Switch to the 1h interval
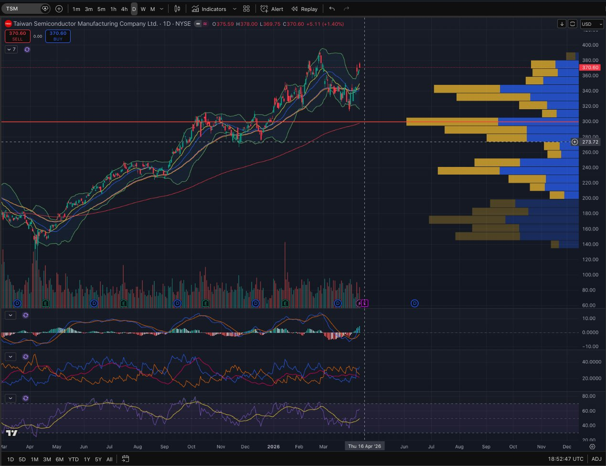 pyautogui.click(x=113, y=9)
